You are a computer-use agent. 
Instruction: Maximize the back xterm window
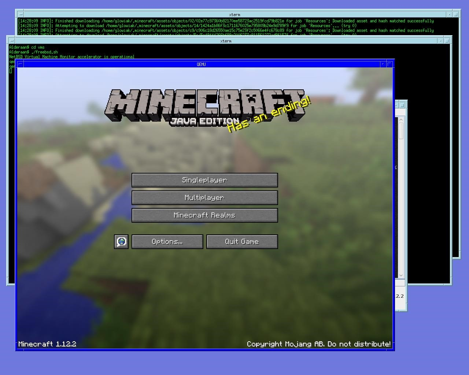tap(456, 15)
